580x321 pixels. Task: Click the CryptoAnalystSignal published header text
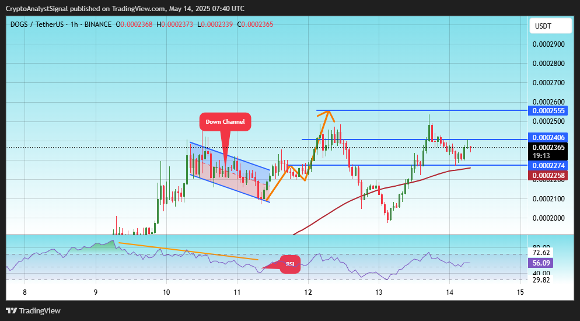point(125,9)
